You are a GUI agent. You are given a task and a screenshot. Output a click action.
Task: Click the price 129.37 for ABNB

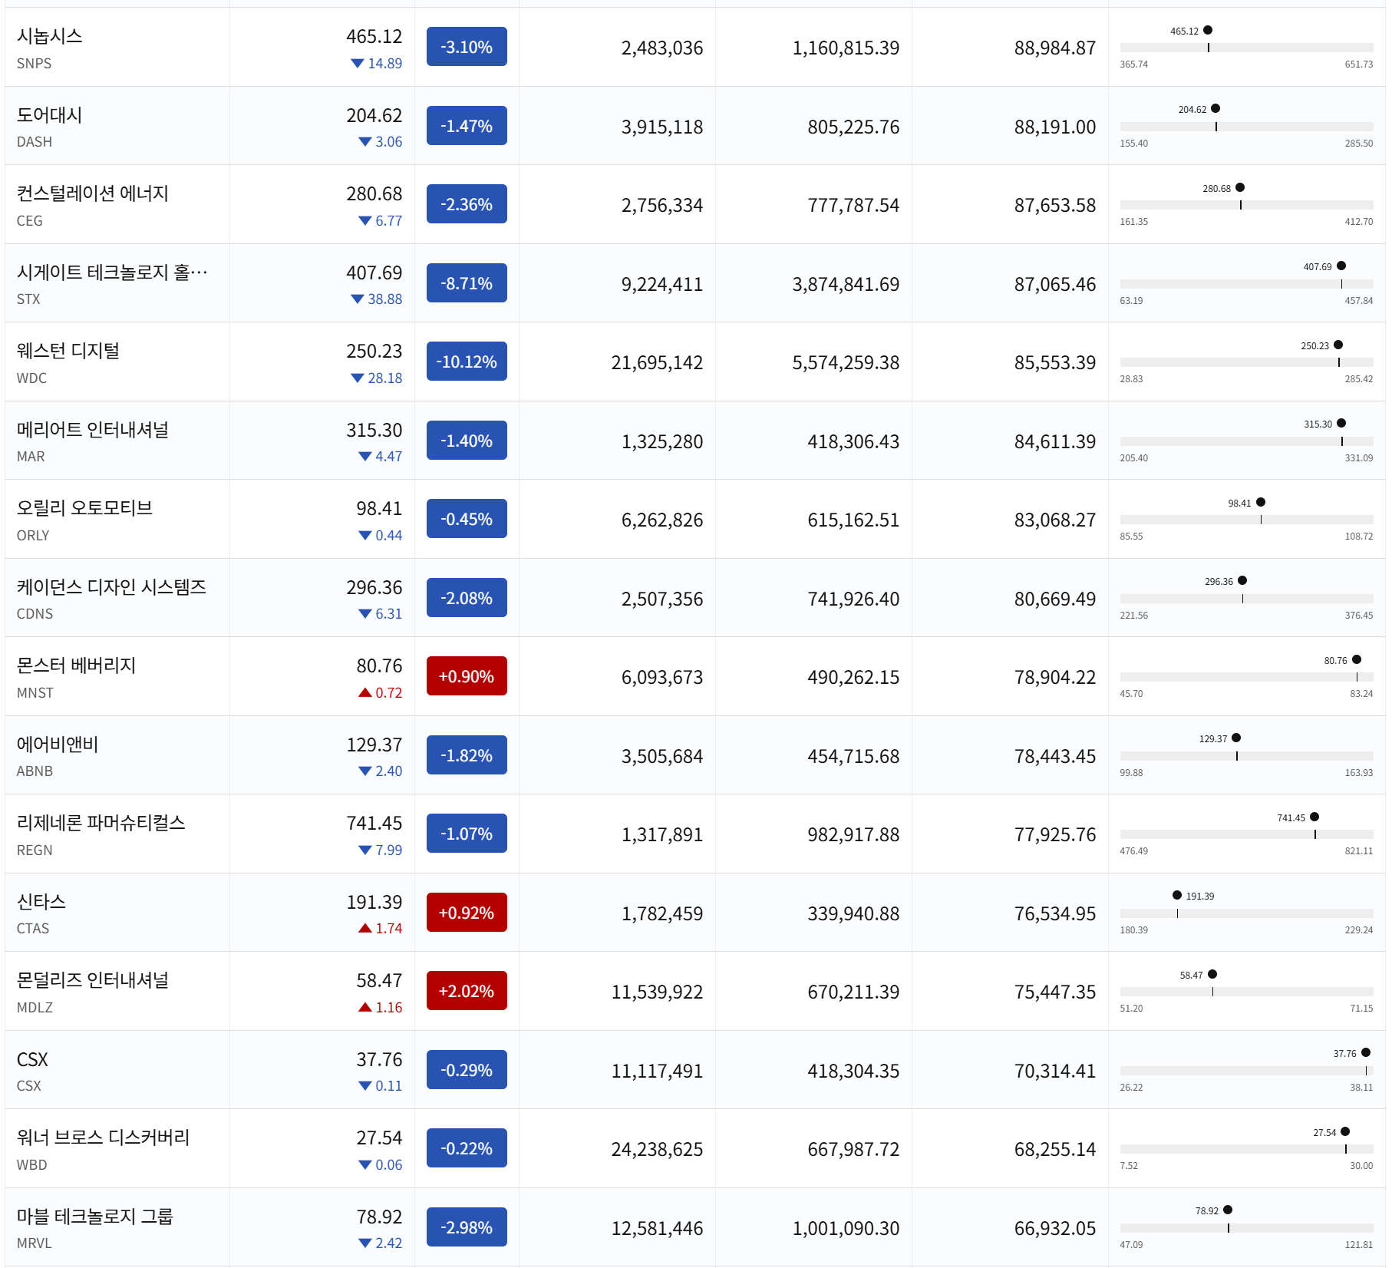tap(374, 745)
